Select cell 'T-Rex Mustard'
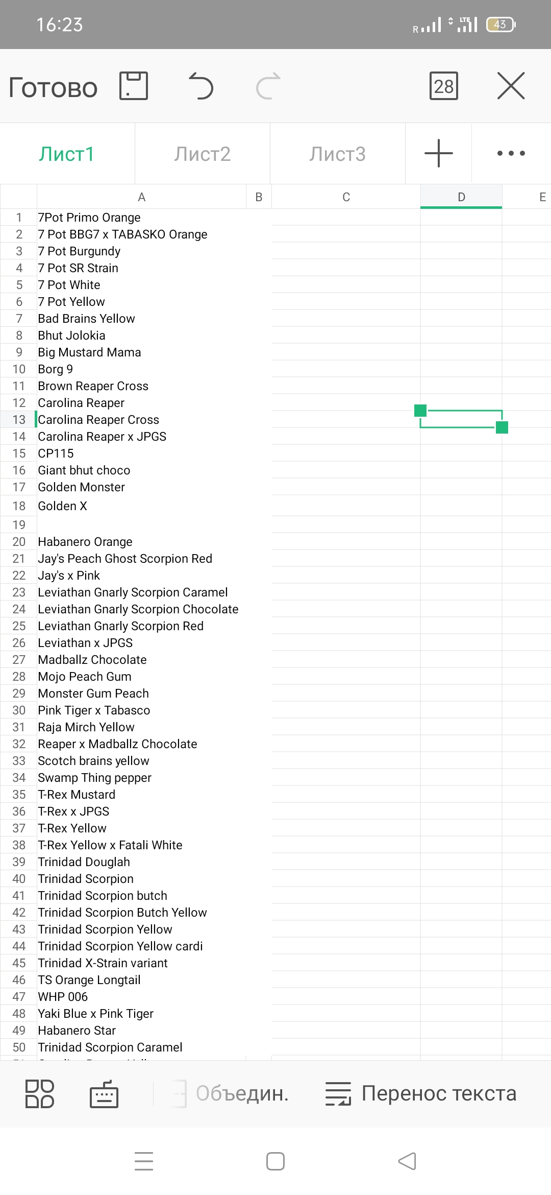Image resolution: width=551 pixels, height=1195 pixels. [141, 795]
